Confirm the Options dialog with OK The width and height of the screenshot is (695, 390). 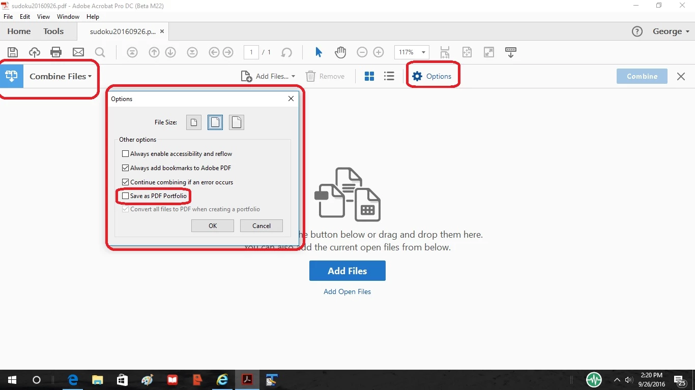pos(213,226)
